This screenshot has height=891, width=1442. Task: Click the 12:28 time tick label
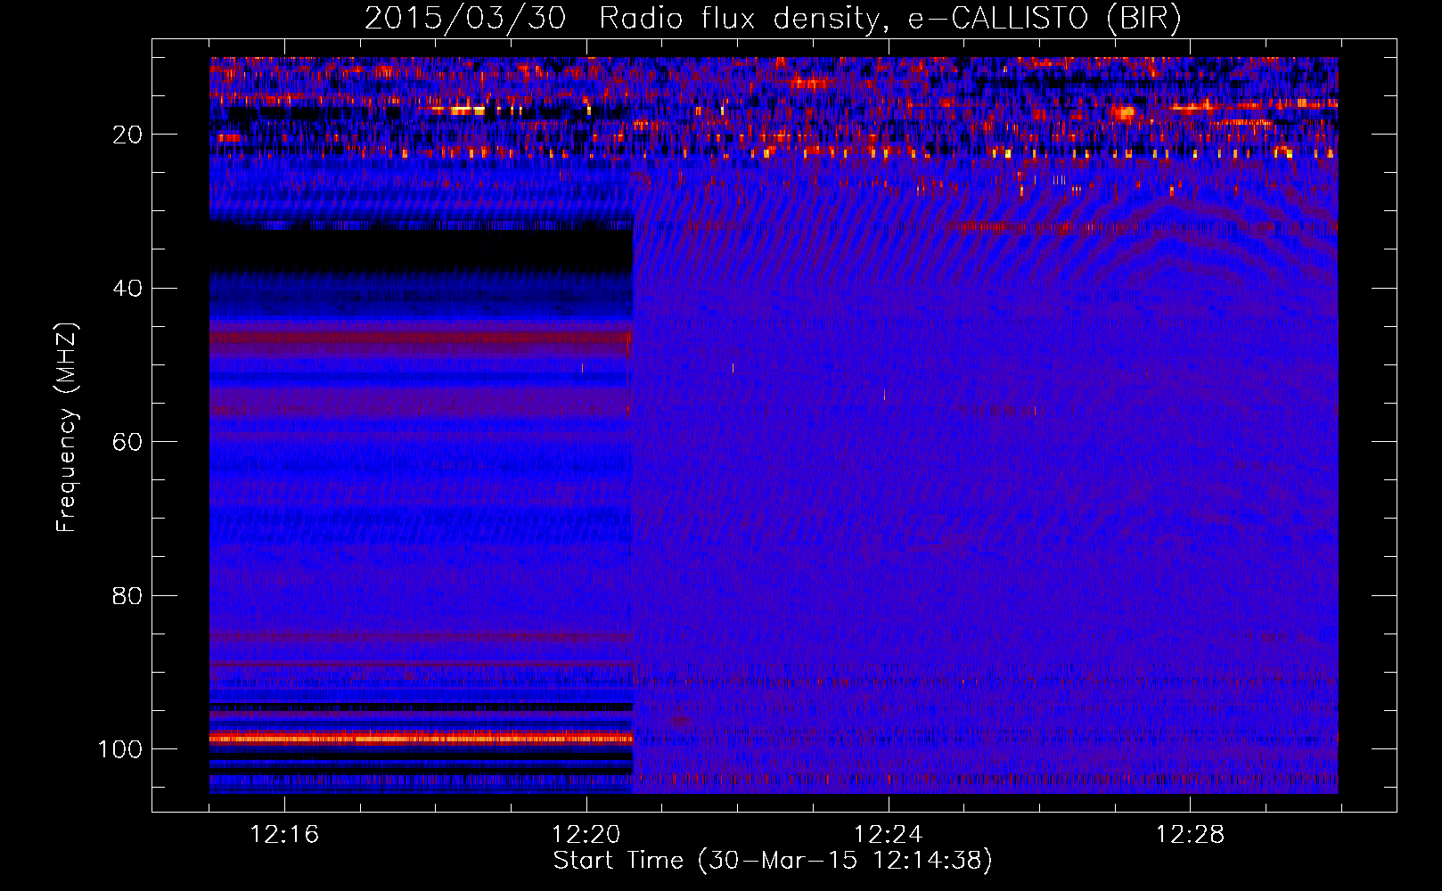click(1190, 835)
